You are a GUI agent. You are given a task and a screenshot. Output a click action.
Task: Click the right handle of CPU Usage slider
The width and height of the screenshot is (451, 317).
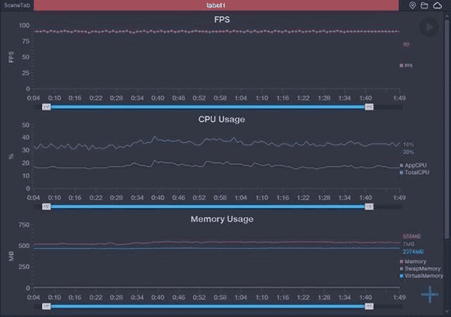pyautogui.click(x=369, y=206)
